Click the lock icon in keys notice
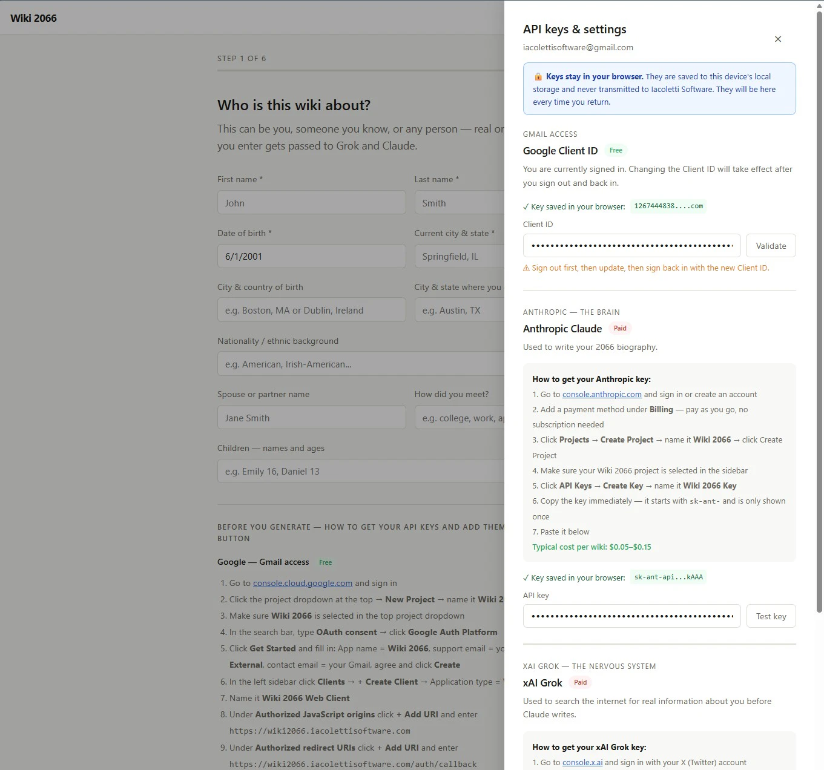This screenshot has height=770, width=824. click(x=538, y=76)
